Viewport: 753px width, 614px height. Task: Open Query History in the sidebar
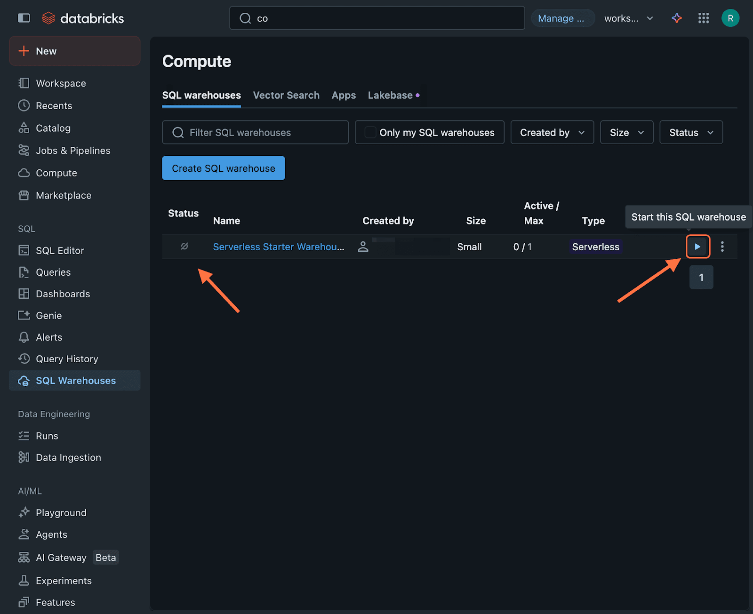(x=67, y=359)
